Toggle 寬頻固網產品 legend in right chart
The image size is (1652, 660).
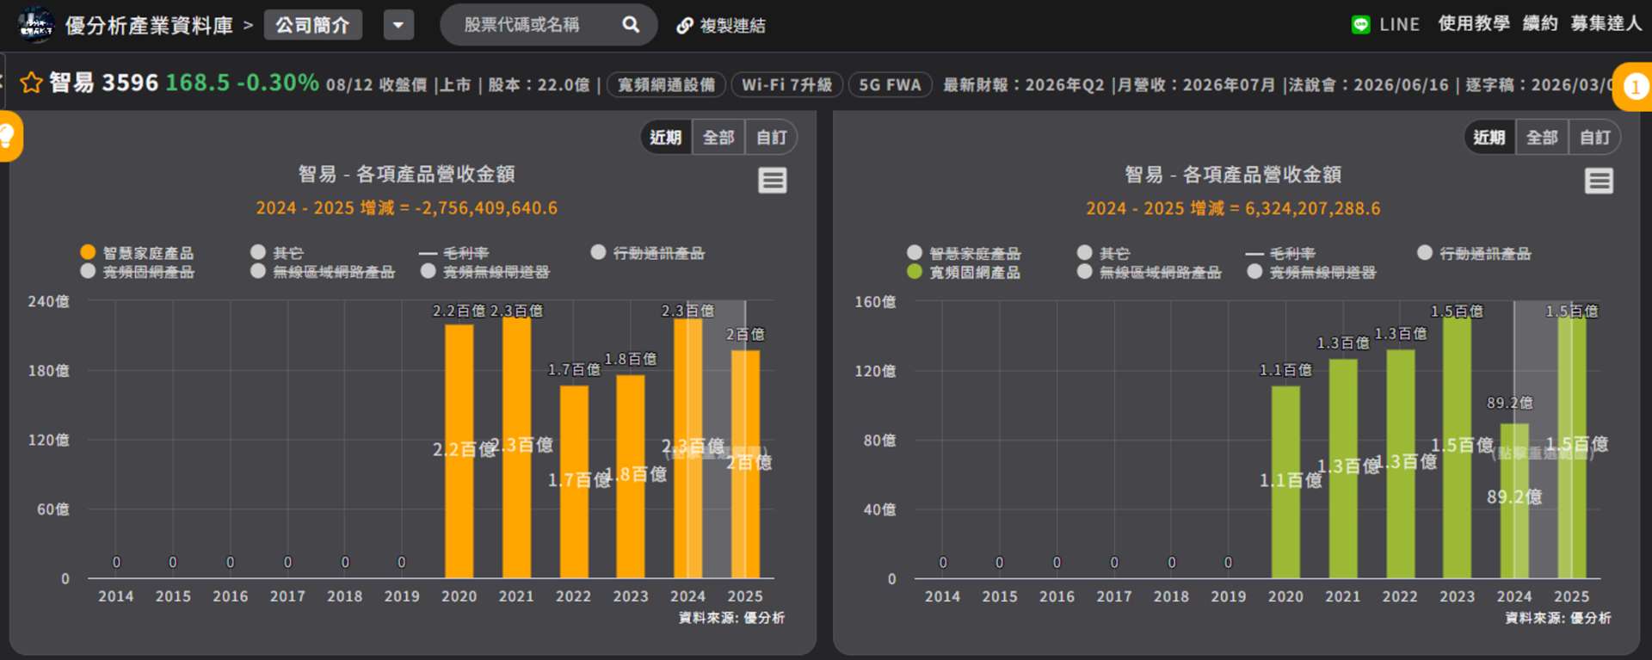coord(964,273)
